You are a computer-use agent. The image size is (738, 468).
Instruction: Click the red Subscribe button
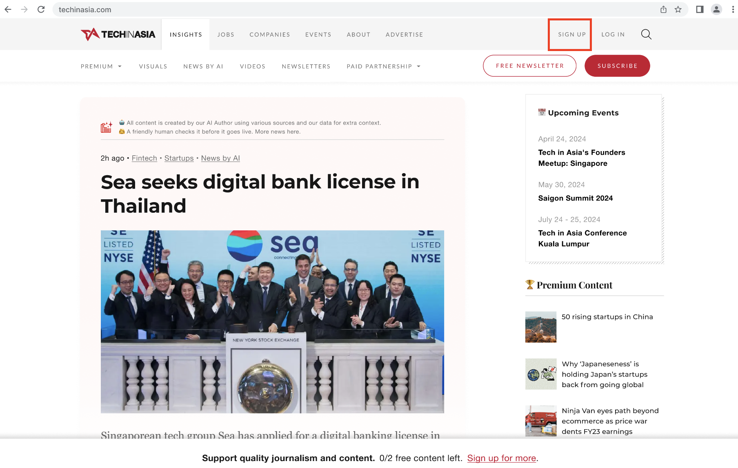[x=617, y=66]
